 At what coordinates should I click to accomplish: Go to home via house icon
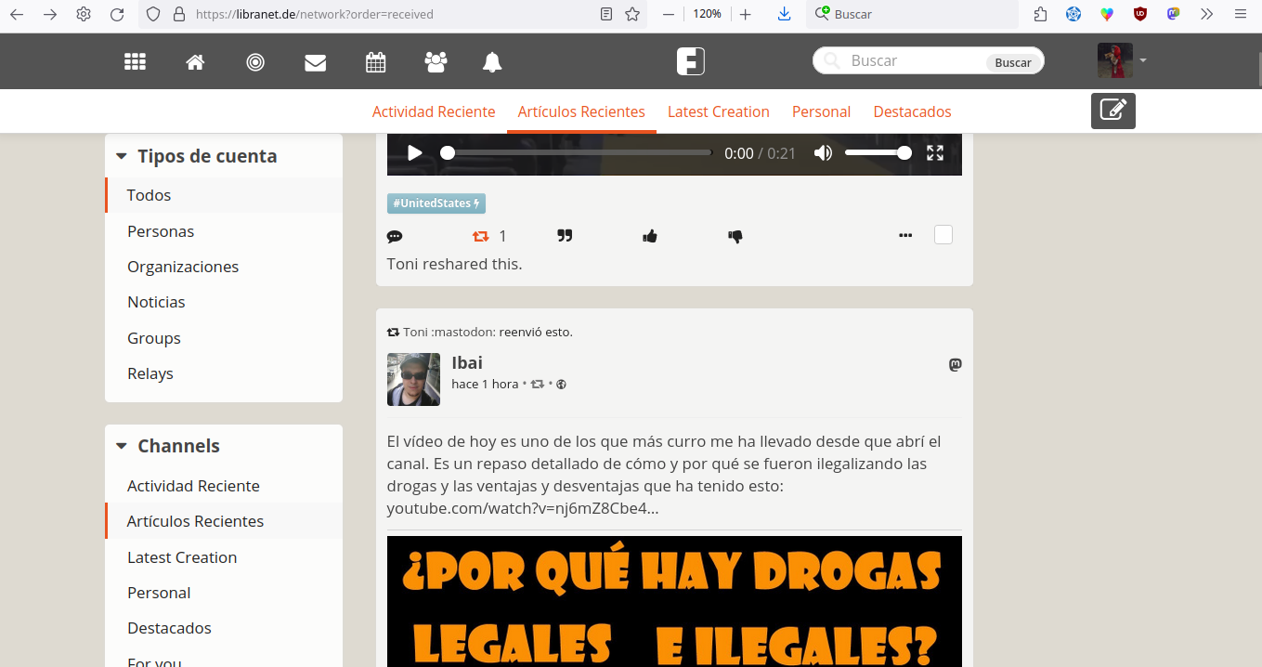click(x=195, y=62)
